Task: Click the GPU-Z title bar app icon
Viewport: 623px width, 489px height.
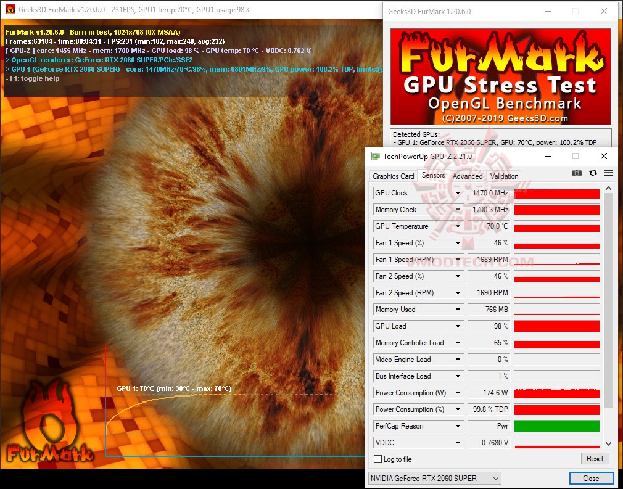Action: 375,156
